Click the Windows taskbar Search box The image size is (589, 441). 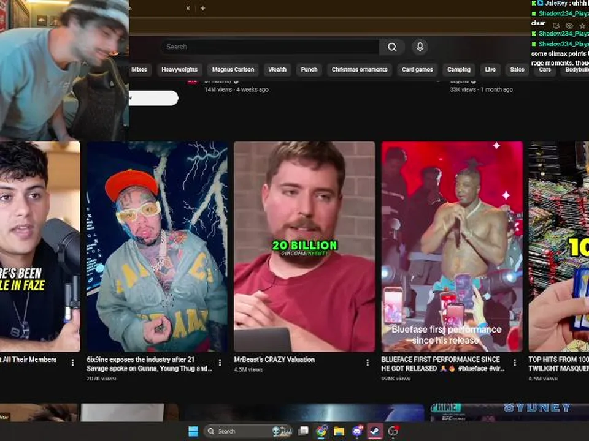tap(248, 431)
